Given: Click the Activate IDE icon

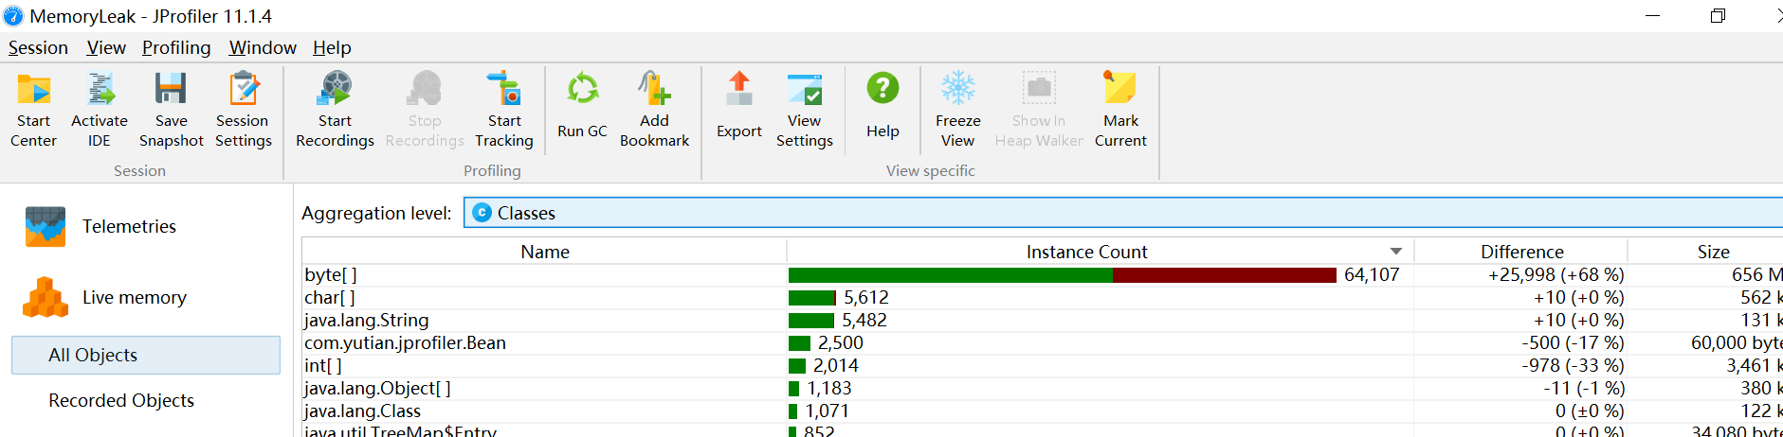Looking at the screenshot, I should click(x=100, y=110).
